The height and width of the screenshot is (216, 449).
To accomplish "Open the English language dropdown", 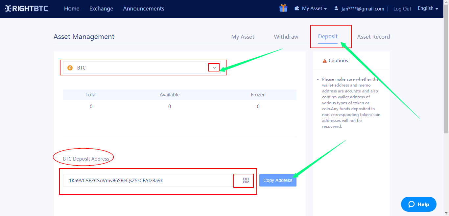I will (428, 8).
